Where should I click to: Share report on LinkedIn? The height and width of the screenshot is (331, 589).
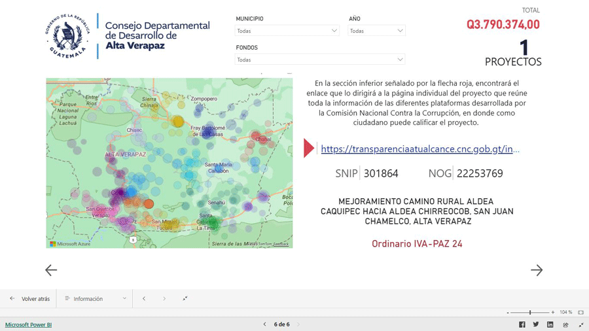click(x=550, y=324)
